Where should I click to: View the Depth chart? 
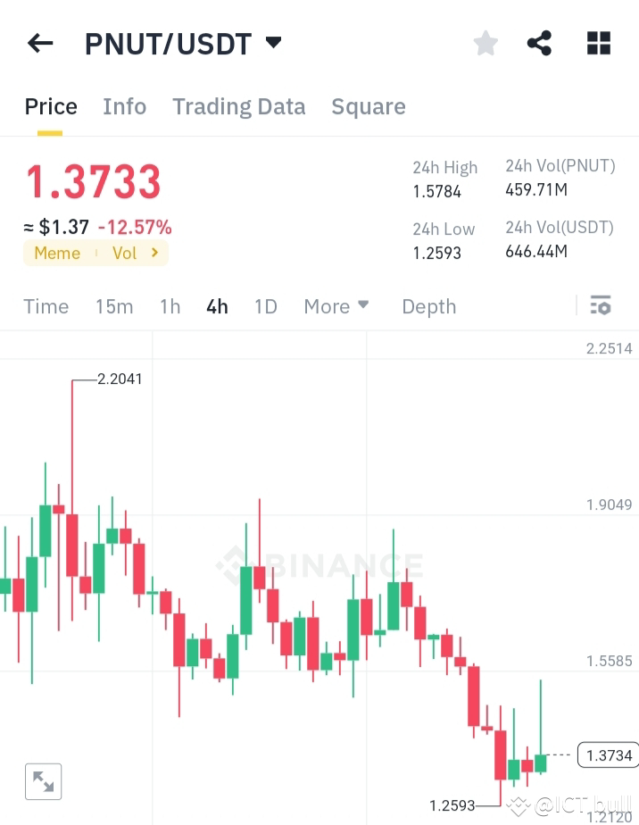click(x=428, y=306)
